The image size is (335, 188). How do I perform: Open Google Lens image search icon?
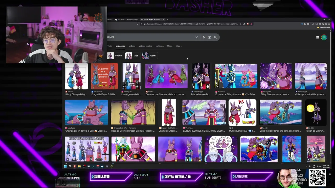(x=209, y=37)
